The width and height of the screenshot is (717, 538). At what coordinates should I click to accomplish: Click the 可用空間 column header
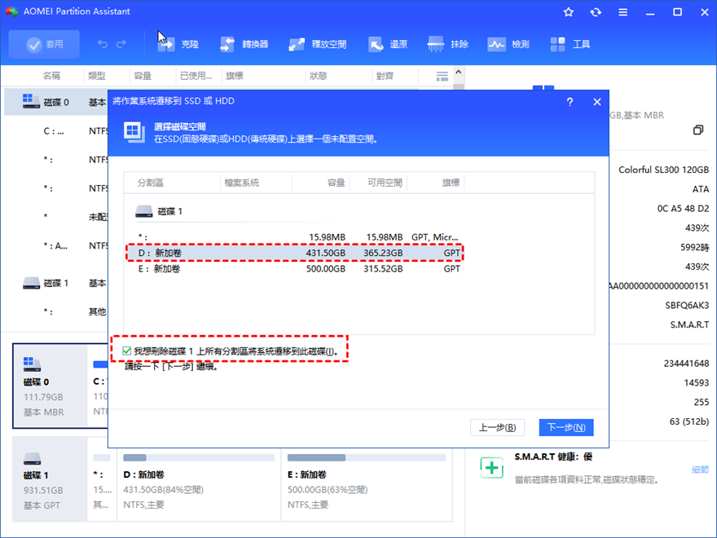pyautogui.click(x=385, y=183)
